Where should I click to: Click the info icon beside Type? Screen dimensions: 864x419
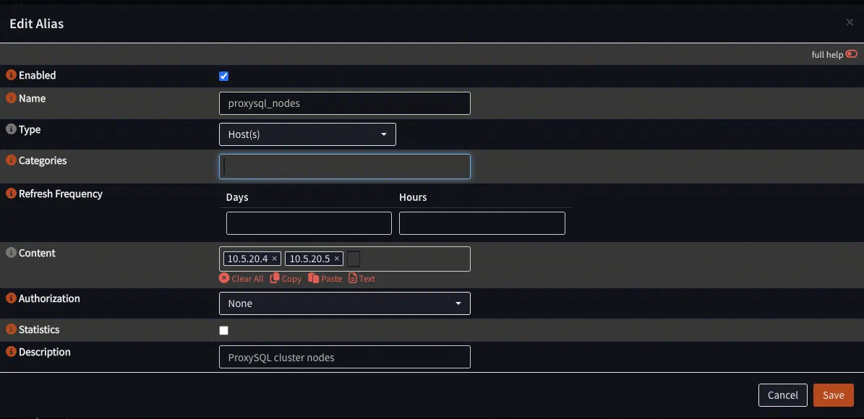(11, 129)
